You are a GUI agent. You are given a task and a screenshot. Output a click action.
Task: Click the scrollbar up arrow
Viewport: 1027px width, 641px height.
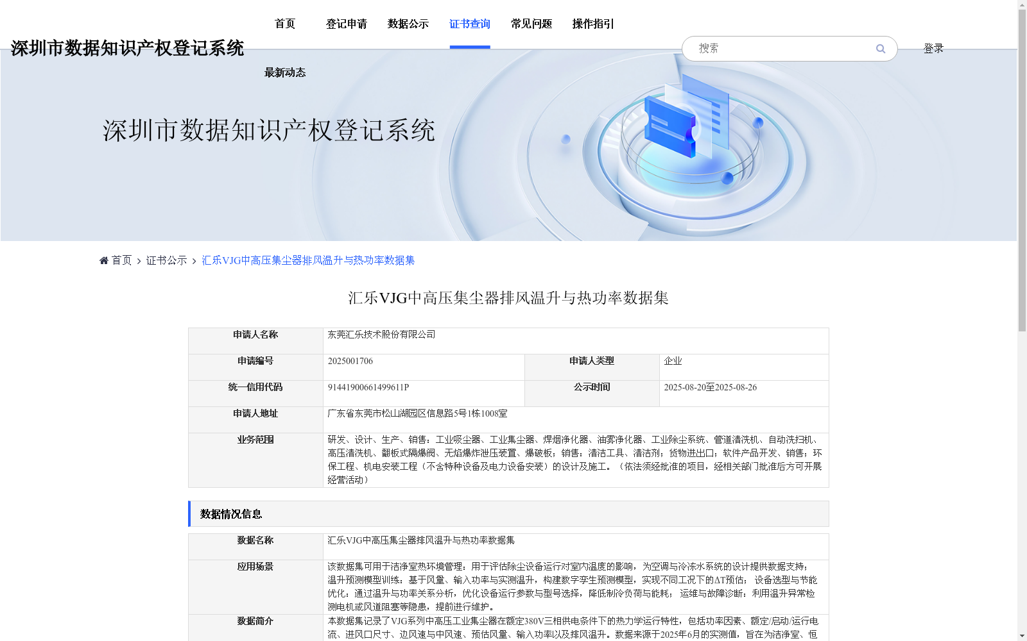point(1022,4)
